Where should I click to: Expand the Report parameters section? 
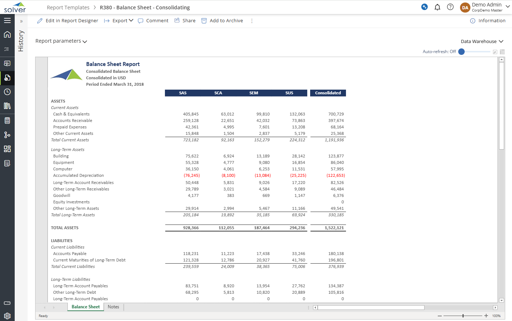pyautogui.click(x=61, y=41)
